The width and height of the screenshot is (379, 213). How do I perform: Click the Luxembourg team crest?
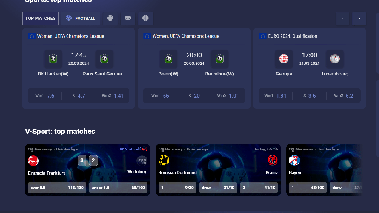click(335, 59)
